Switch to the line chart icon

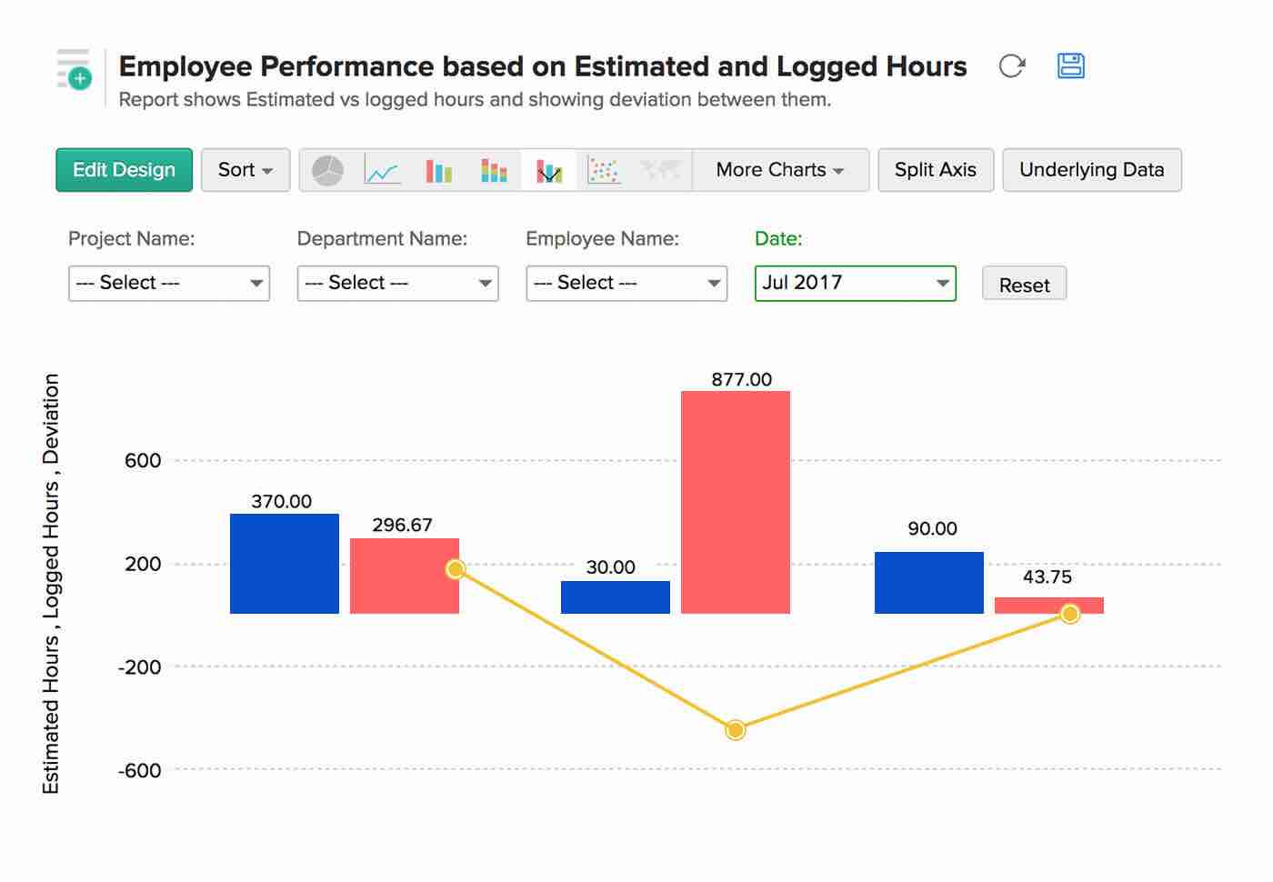(382, 169)
